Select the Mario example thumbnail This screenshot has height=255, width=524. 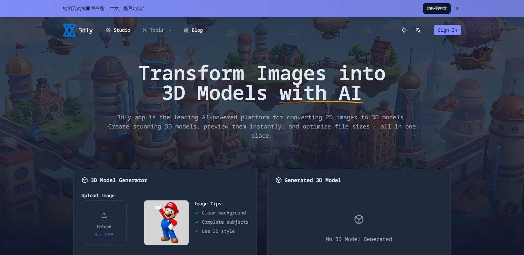click(x=166, y=223)
